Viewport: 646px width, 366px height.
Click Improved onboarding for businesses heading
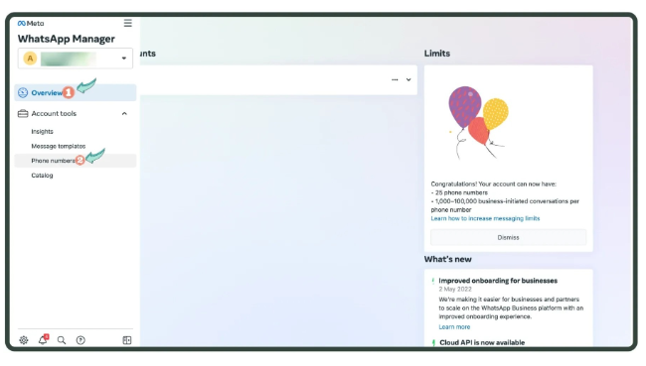pos(498,281)
